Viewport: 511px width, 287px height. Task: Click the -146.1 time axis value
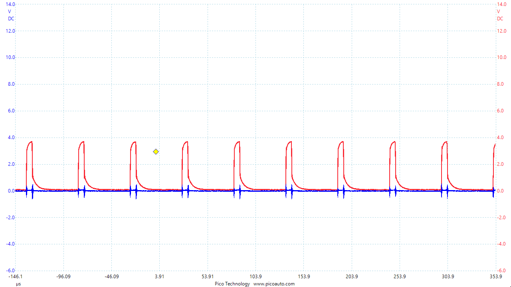click(16, 277)
